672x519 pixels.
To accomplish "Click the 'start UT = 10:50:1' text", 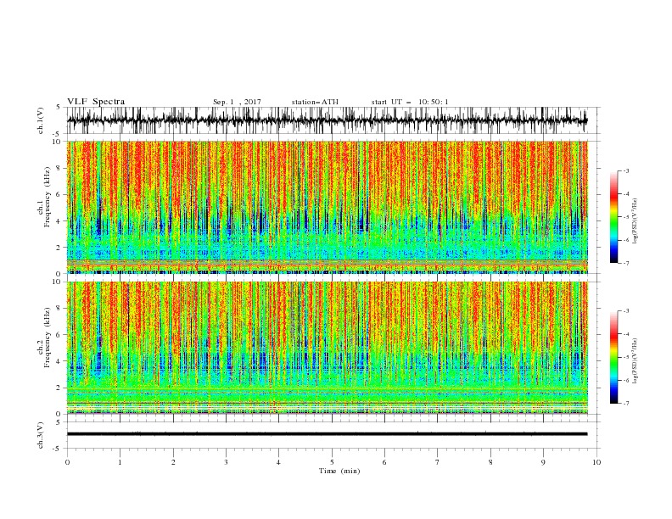I will [x=410, y=102].
